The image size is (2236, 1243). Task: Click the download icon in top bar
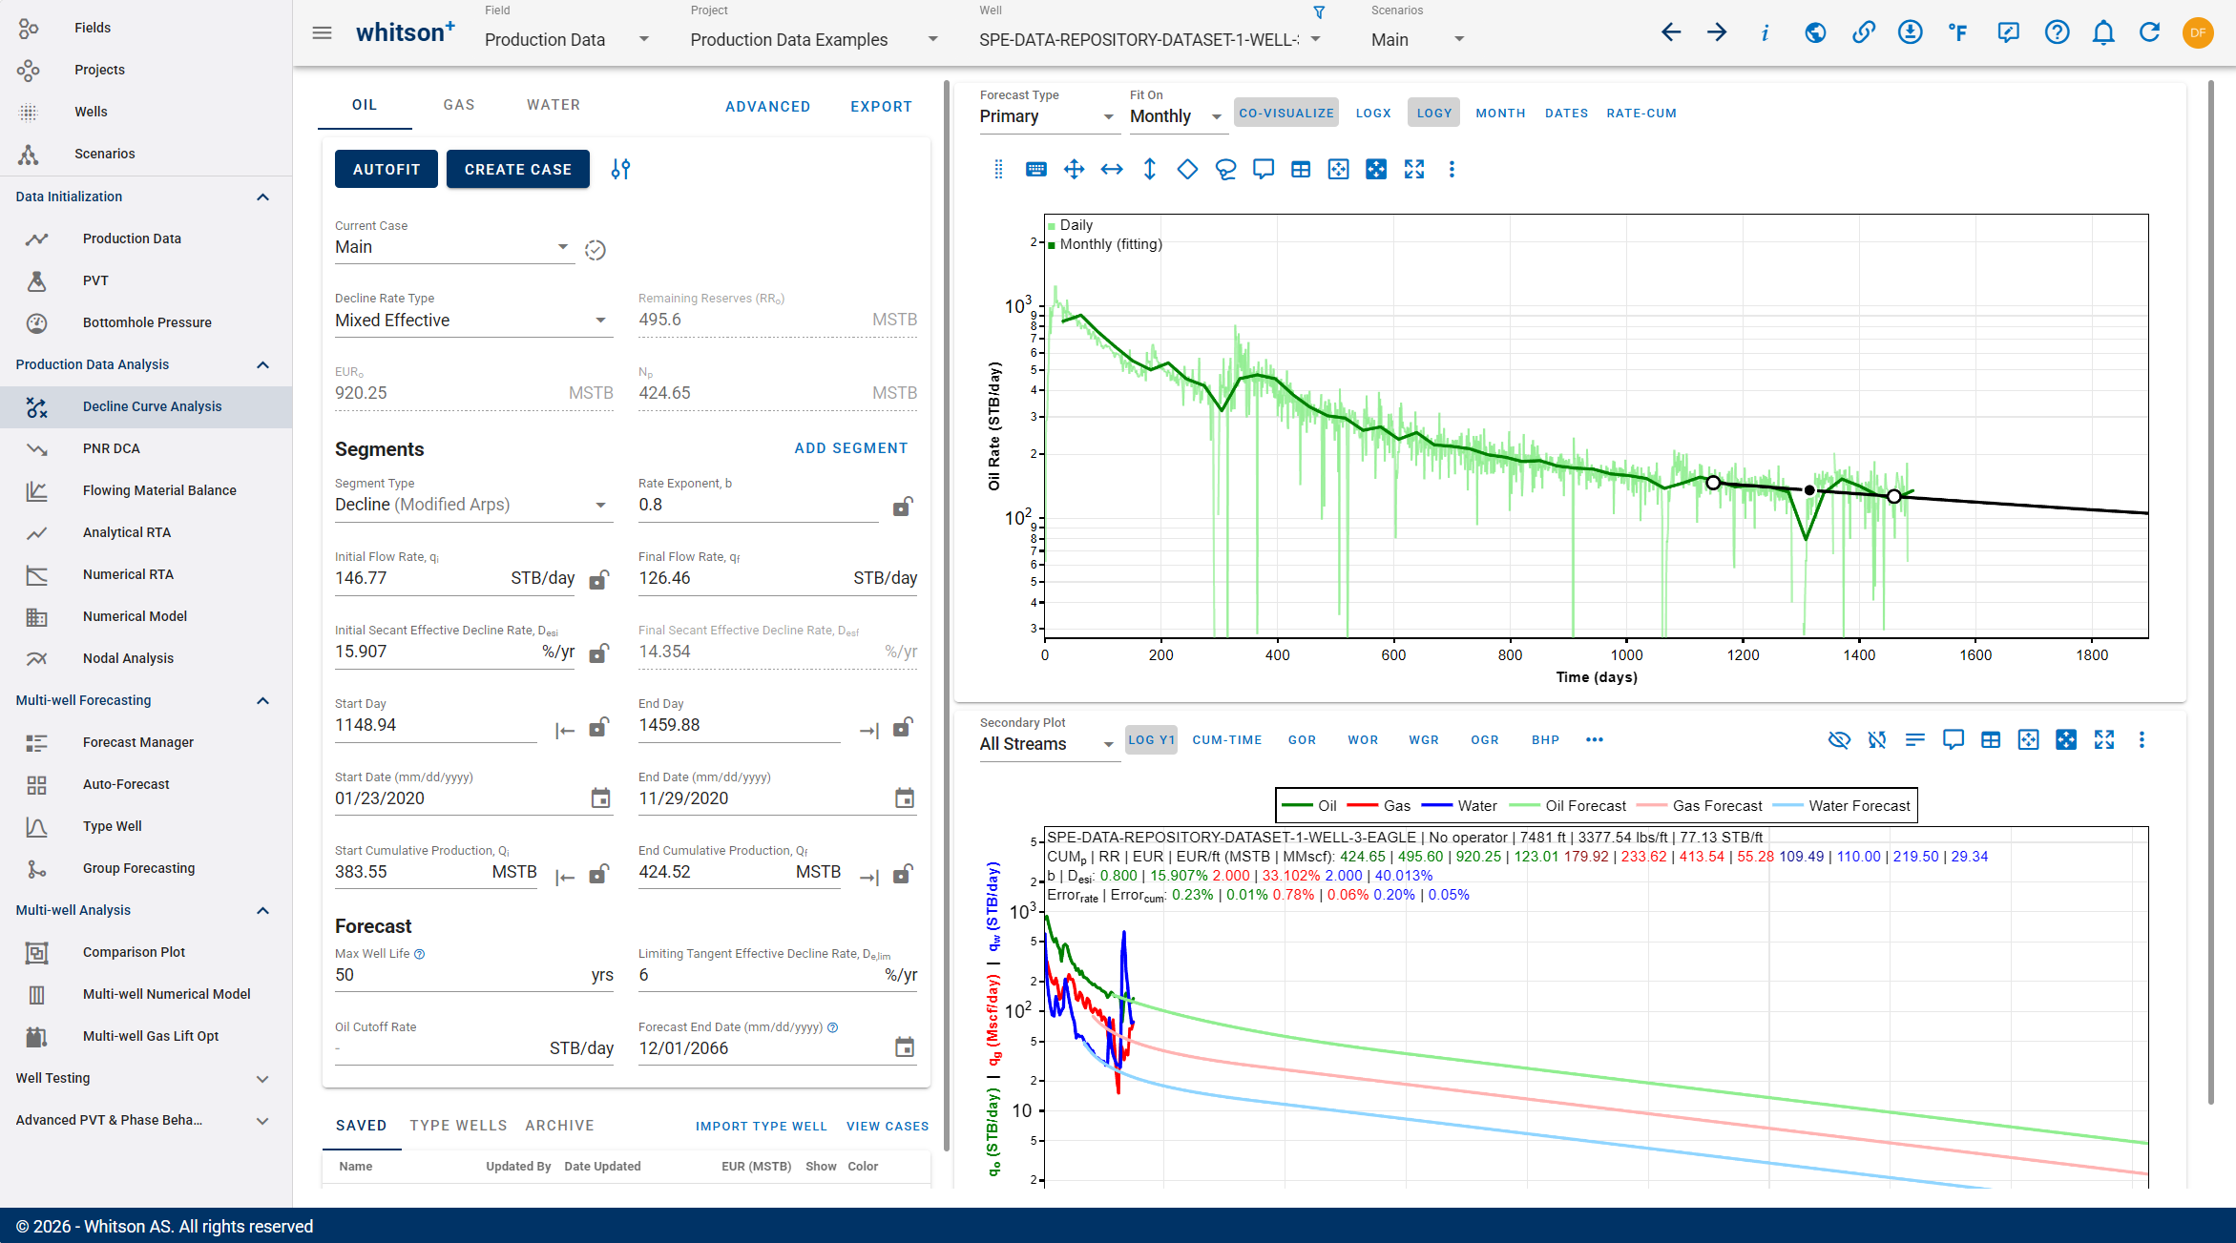tap(1910, 33)
